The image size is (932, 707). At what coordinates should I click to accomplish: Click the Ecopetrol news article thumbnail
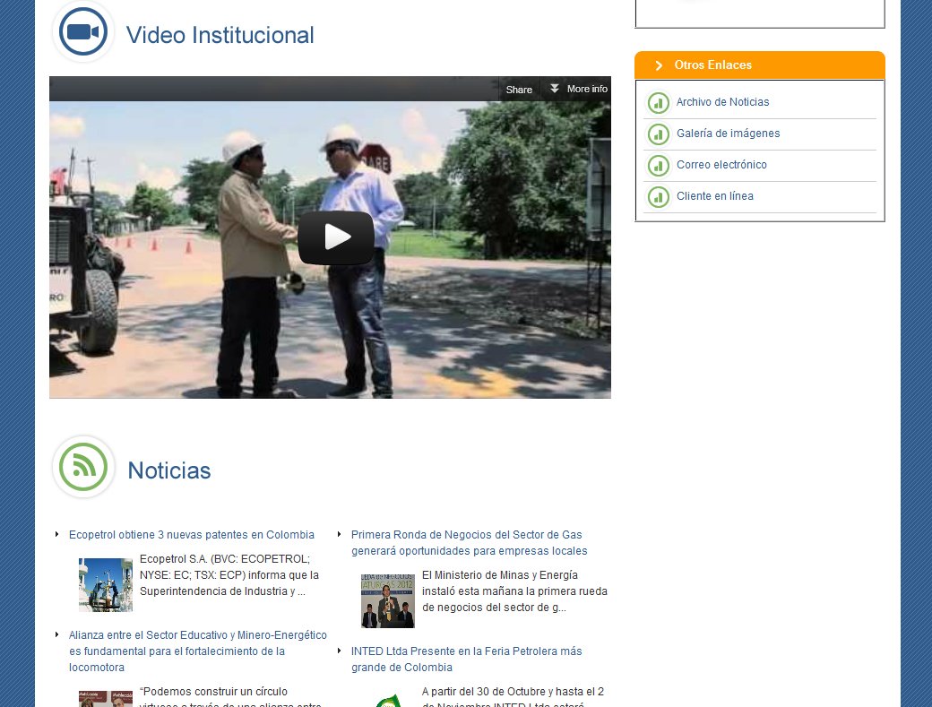[105, 584]
